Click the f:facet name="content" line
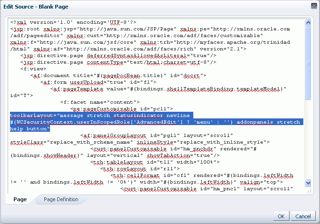 [x=100, y=102]
